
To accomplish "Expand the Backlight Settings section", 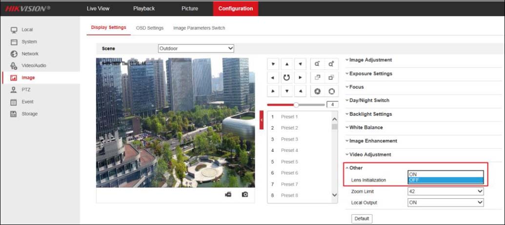I will coord(369,114).
